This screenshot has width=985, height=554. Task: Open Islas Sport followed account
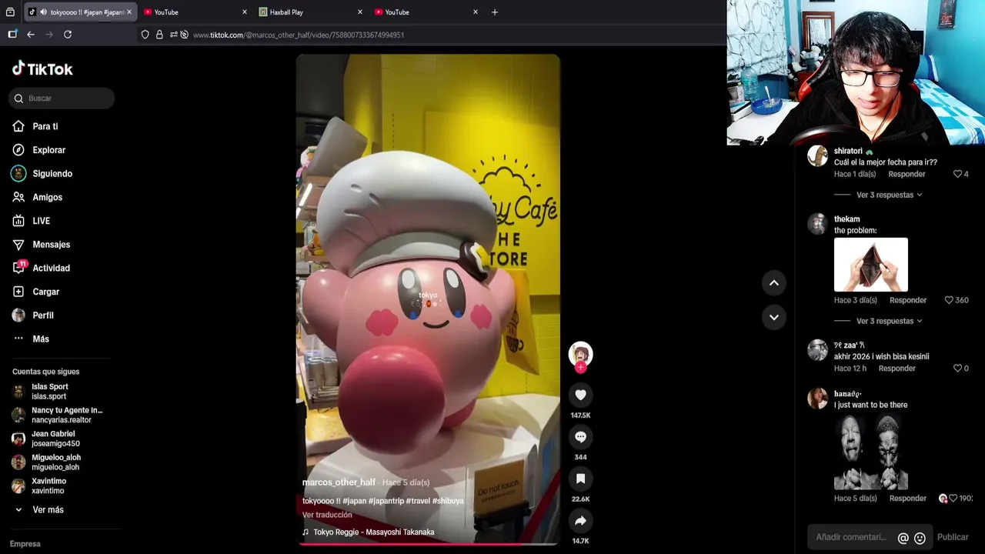pos(50,392)
